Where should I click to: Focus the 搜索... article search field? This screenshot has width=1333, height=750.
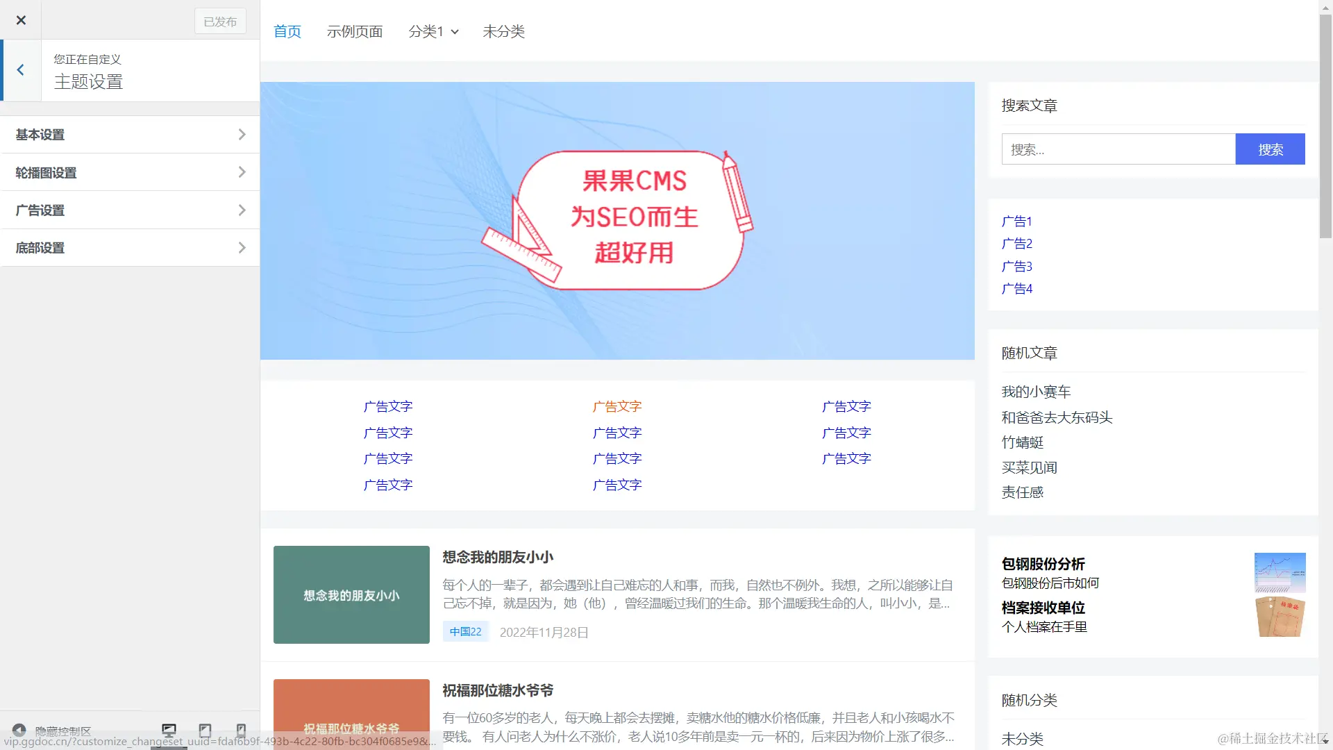point(1118,149)
